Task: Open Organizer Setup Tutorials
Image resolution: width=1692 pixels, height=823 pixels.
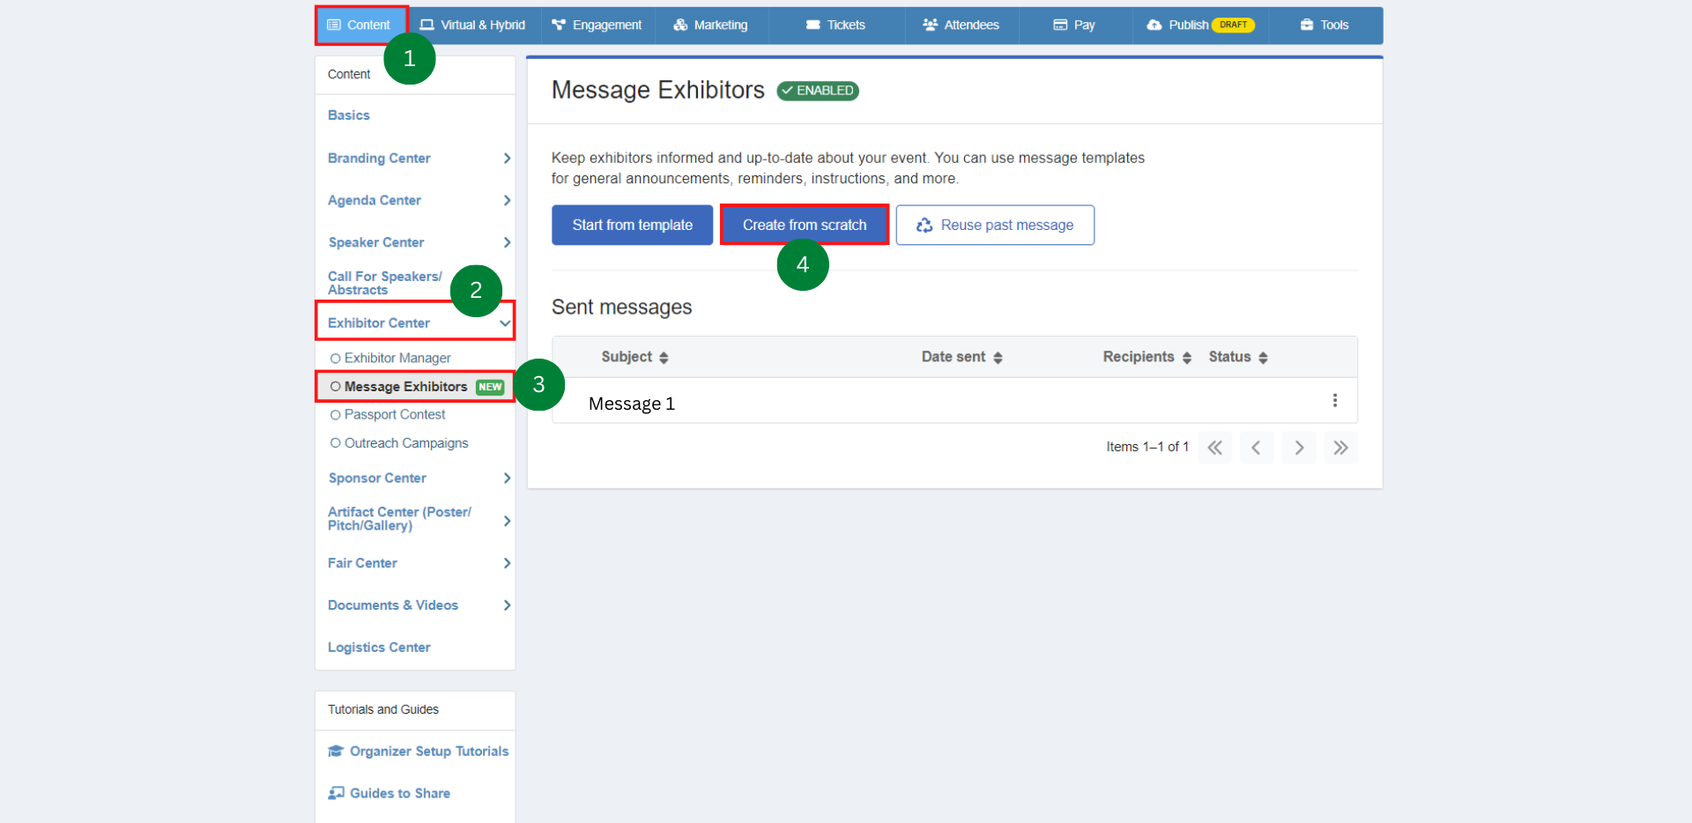Action: (429, 752)
